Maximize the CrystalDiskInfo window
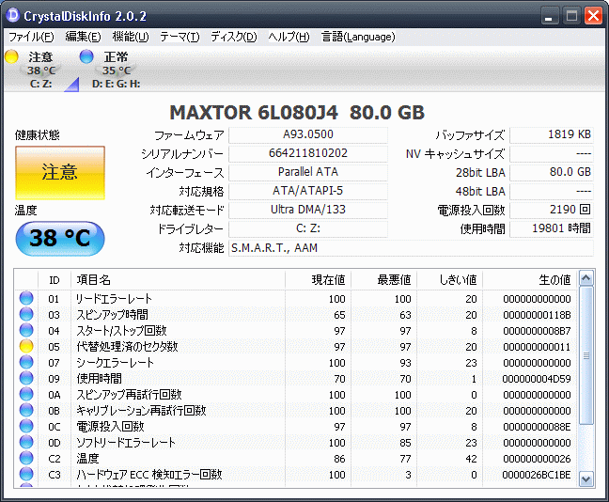The image size is (609, 502). click(571, 16)
